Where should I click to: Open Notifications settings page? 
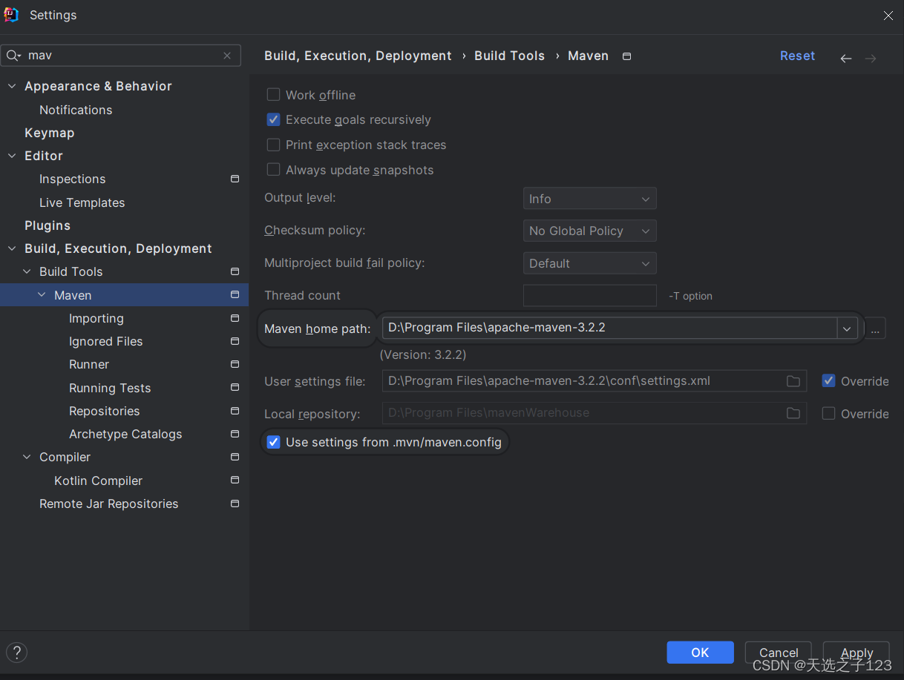(x=76, y=110)
